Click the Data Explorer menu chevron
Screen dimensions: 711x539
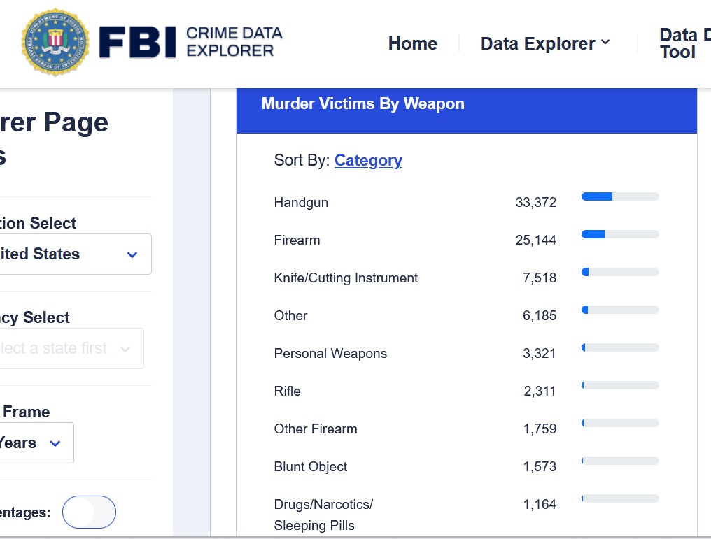tap(605, 43)
